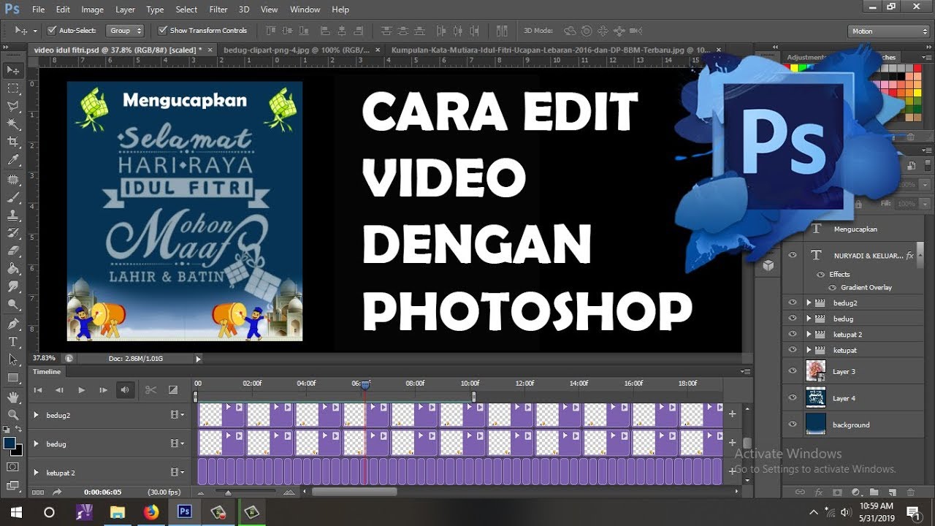Screen dimensions: 935x526
Task: Click the timeline playhead marker
Action: click(365, 384)
